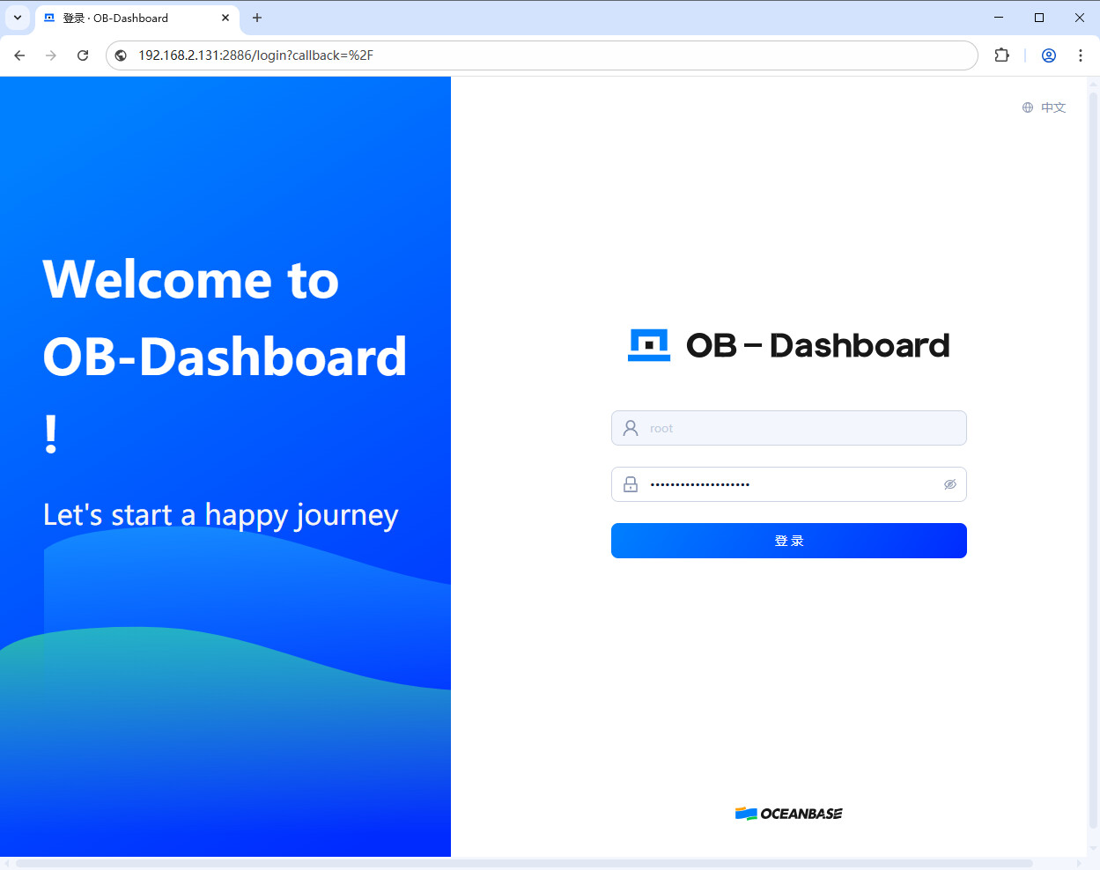Go back using the browser back arrow
The image size is (1100, 870).
(x=19, y=55)
